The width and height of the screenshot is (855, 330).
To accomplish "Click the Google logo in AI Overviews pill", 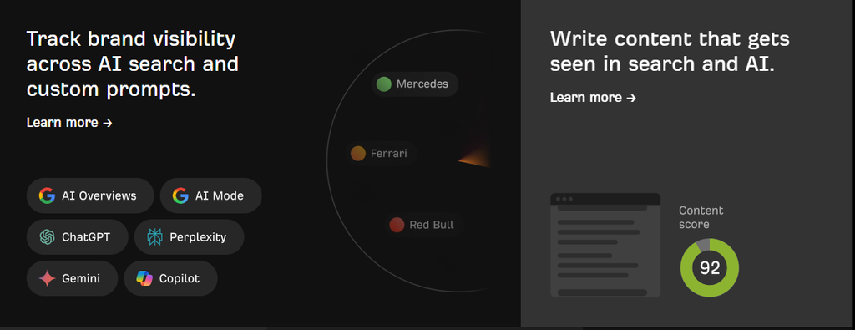I will point(47,195).
